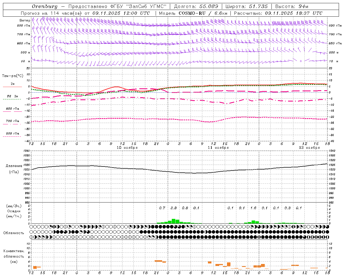The image size is (343, 275).
Task: Click the precipitation value "0.7"
Action: tap(162, 208)
